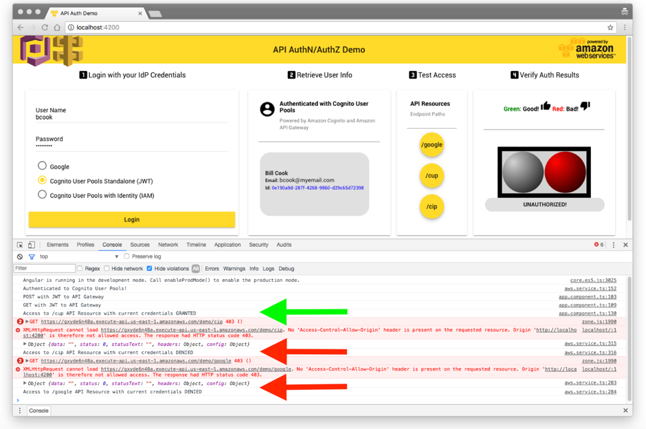The width and height of the screenshot is (646, 429).
Task: Open source link aws.service.ts:152
Action: coord(590,289)
